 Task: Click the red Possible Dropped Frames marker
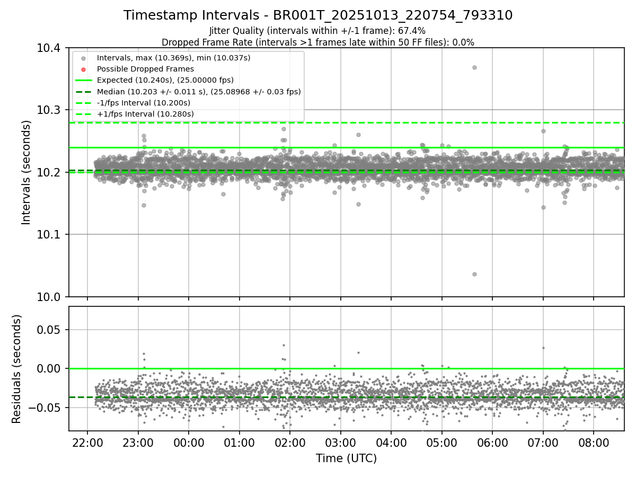point(83,69)
